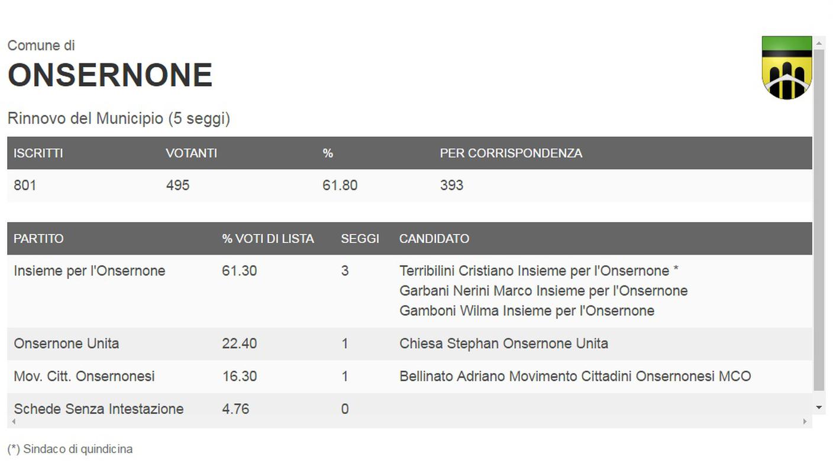Click the horizontal scrollbar right arrow
833x469 pixels.
[x=805, y=422]
